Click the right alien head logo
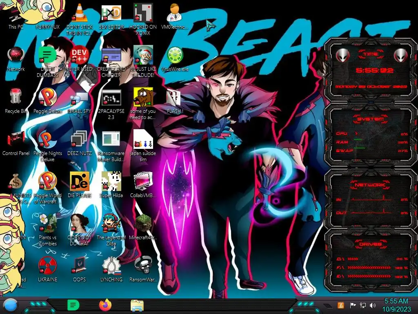The width and height of the screenshot is (418, 314). [401, 55]
